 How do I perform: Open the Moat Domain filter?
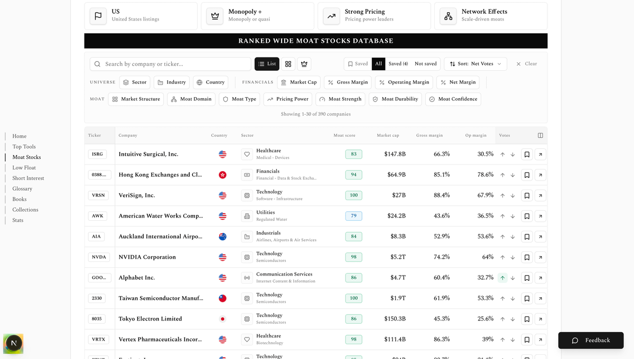[x=192, y=99]
